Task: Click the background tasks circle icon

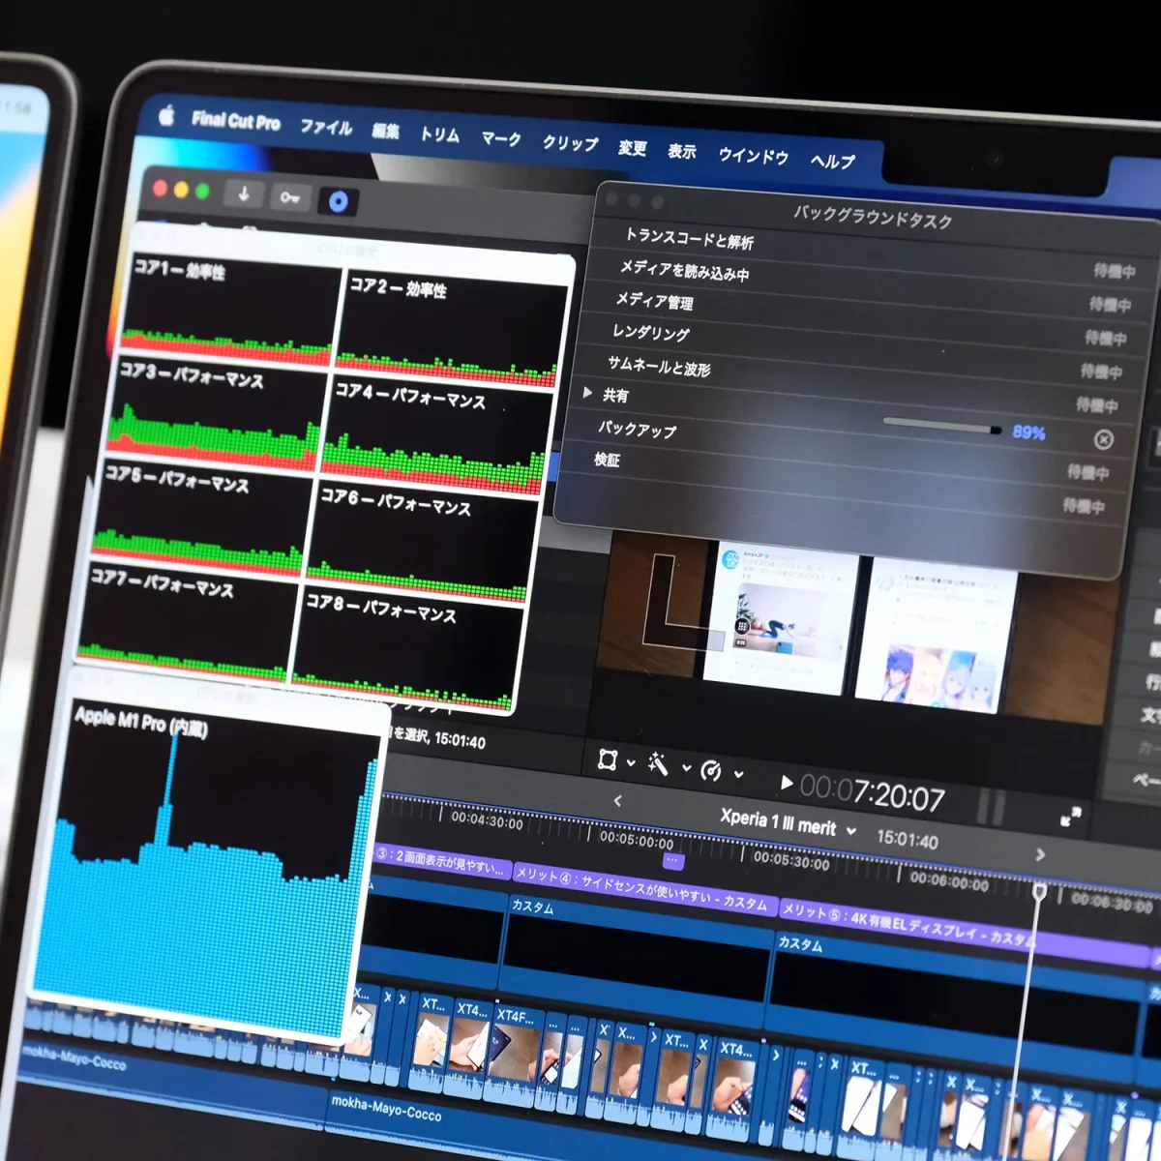Action: click(x=338, y=201)
